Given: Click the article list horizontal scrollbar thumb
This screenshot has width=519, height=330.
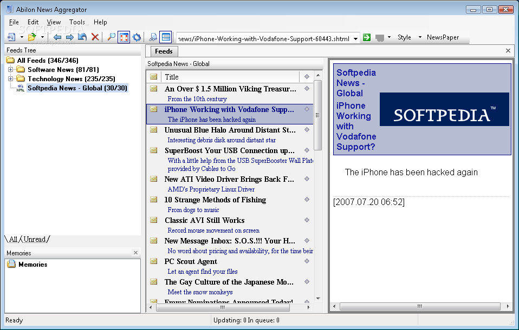Looking at the screenshot, I should click(223, 307).
